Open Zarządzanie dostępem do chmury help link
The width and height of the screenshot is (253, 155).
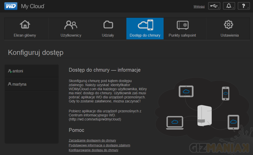92,140
